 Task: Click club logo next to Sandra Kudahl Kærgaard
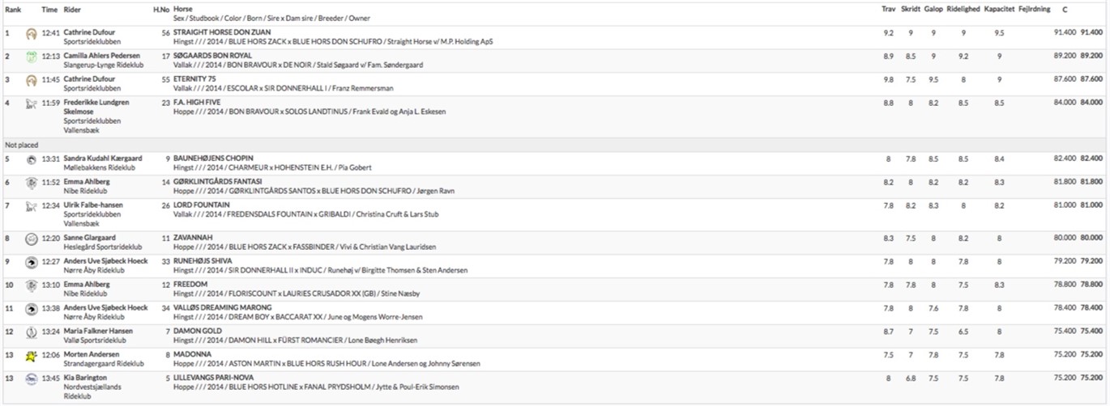coord(31,159)
